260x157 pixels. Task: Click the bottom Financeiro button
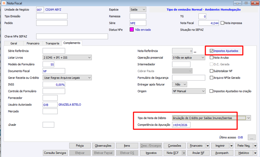click(196, 146)
